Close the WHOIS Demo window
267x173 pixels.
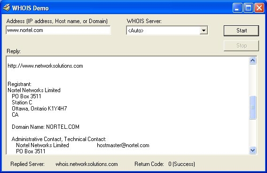tap(259, 8)
